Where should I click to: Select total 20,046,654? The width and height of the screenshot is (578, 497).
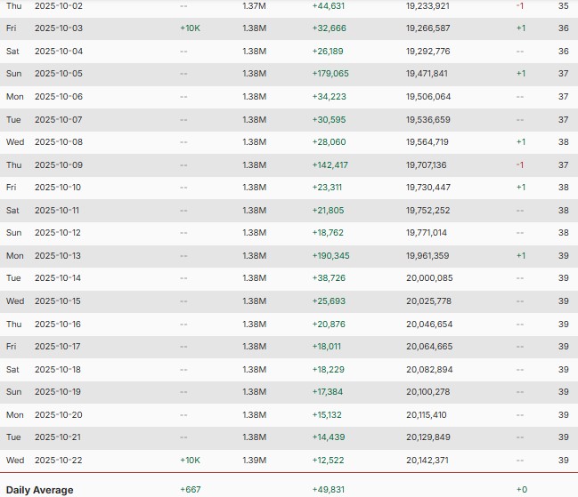click(429, 325)
